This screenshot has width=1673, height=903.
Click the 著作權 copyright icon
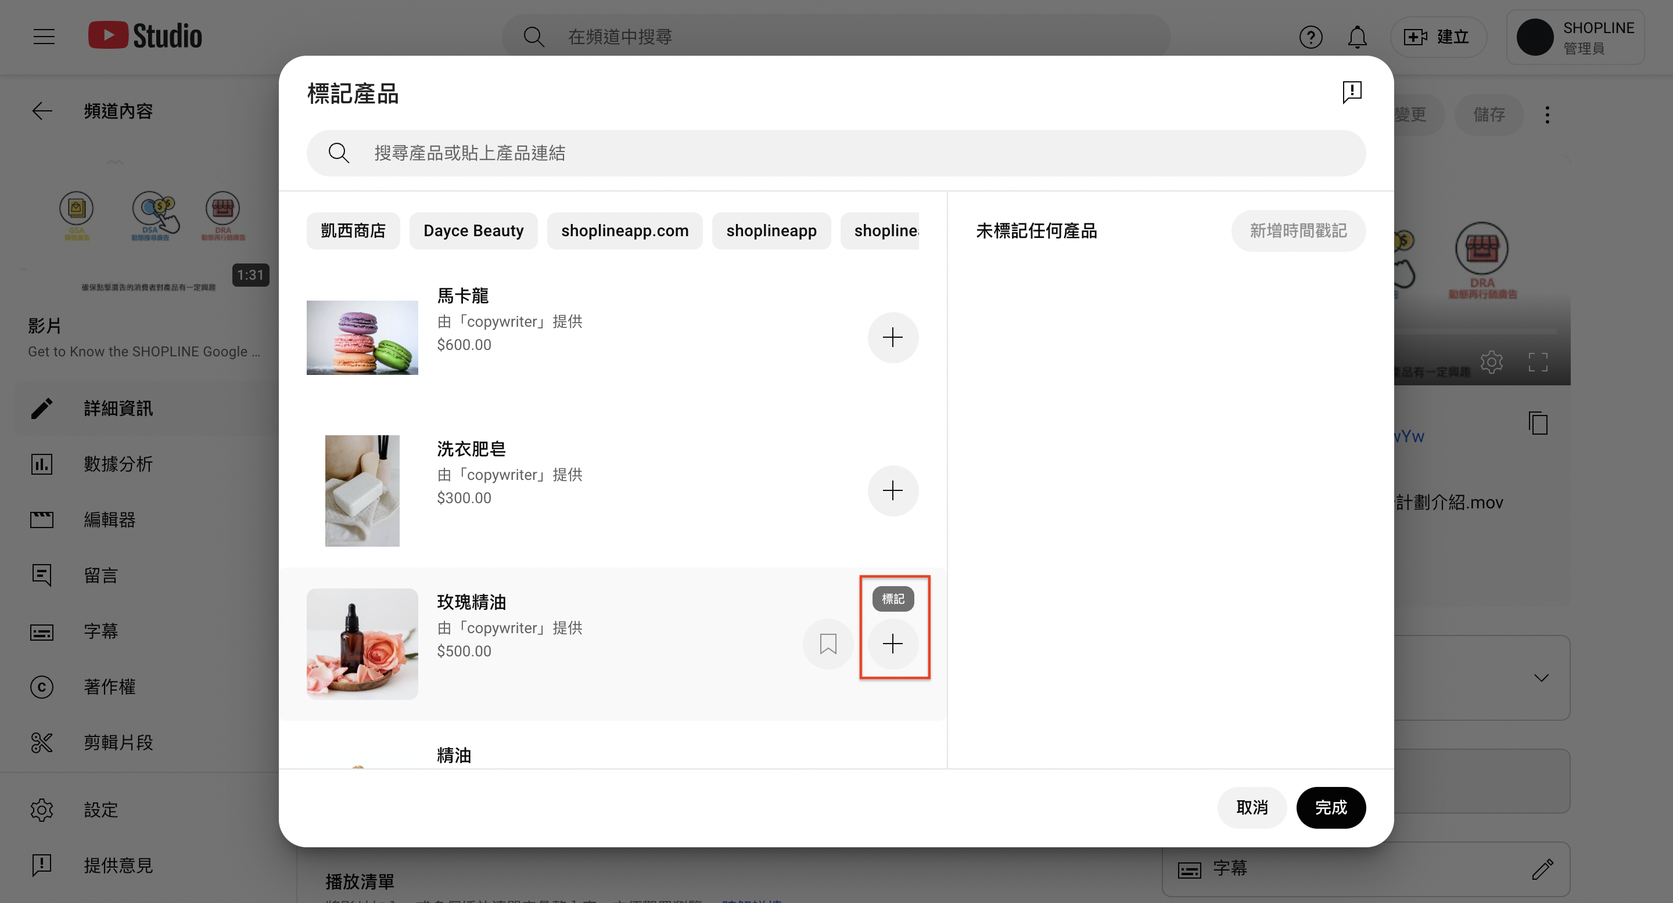42,687
